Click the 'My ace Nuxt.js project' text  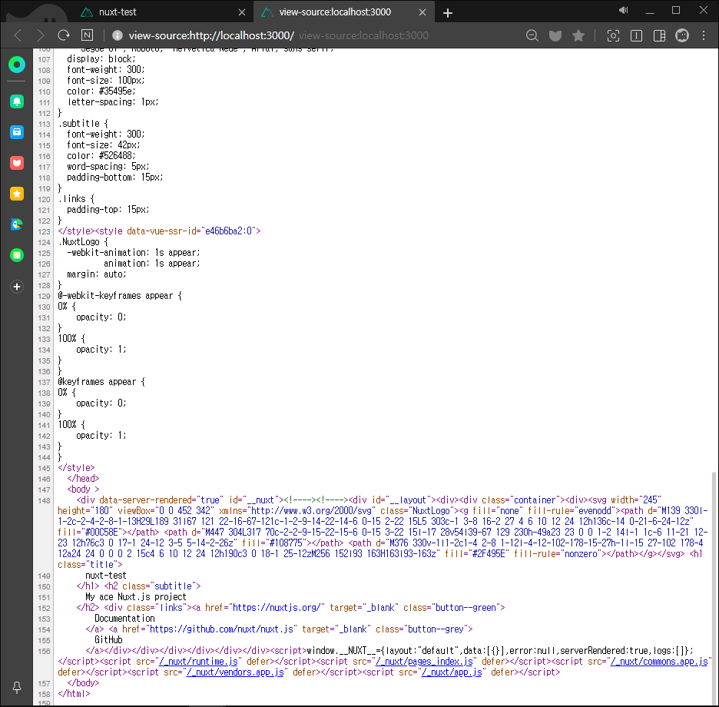pos(136,597)
